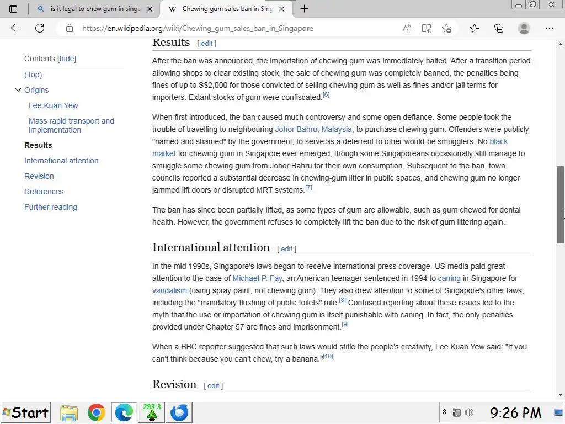
Task: Add this page to favorites
Action: coord(447,28)
